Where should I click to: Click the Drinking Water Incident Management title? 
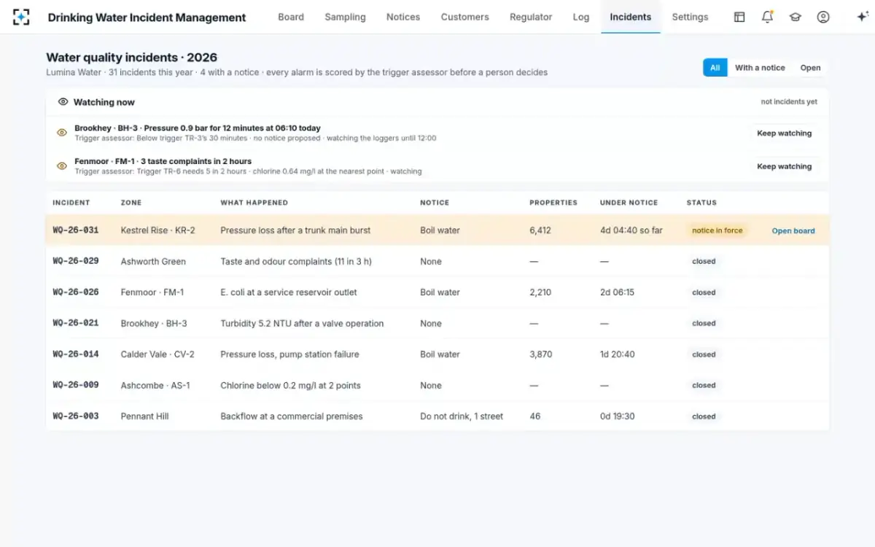(147, 18)
